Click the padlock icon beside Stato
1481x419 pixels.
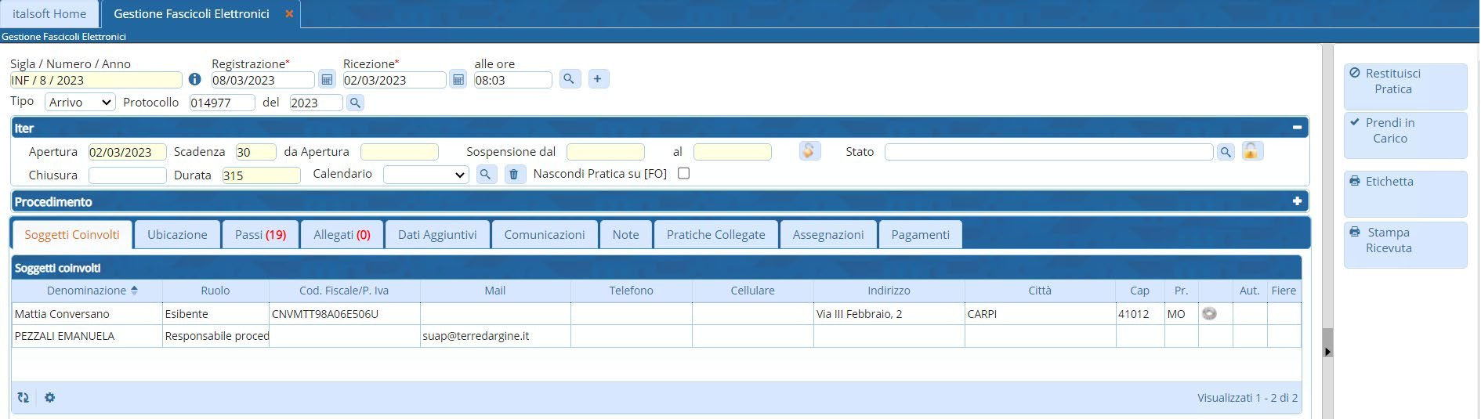point(1251,151)
